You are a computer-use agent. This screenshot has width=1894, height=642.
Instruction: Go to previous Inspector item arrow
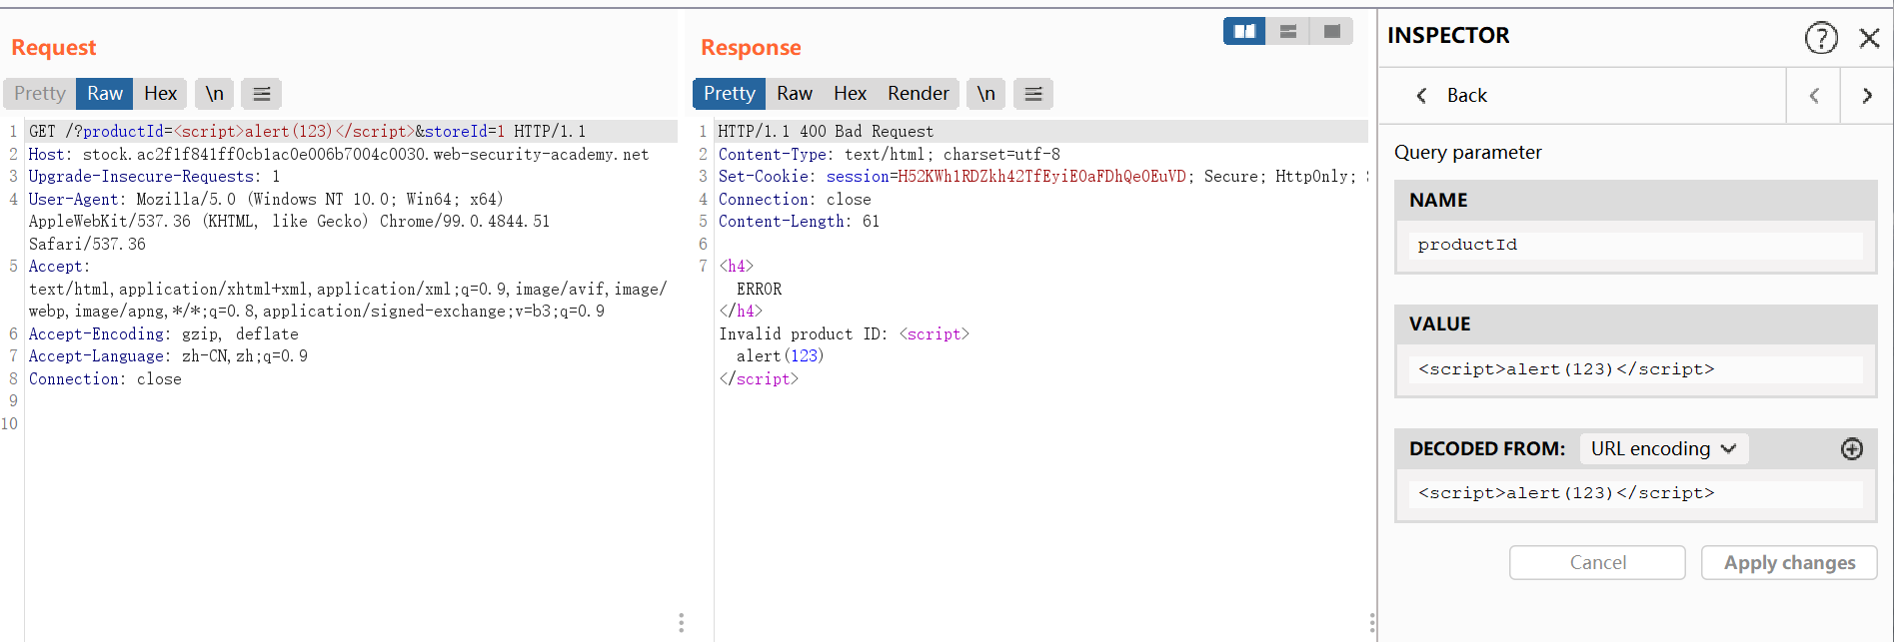[1814, 96]
